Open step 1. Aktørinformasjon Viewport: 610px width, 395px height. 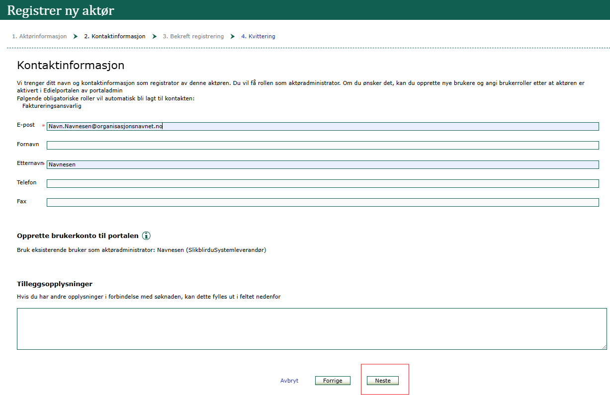[39, 36]
